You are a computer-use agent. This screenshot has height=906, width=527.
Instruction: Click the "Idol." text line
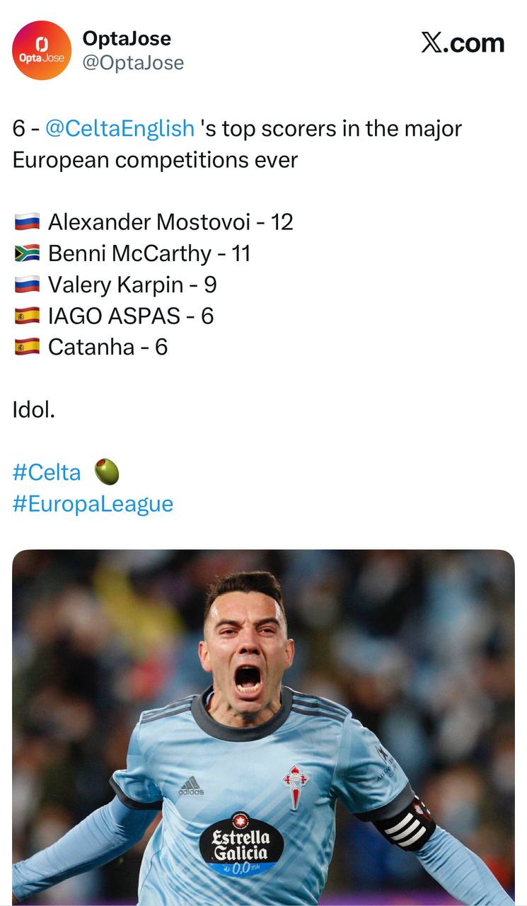(34, 409)
